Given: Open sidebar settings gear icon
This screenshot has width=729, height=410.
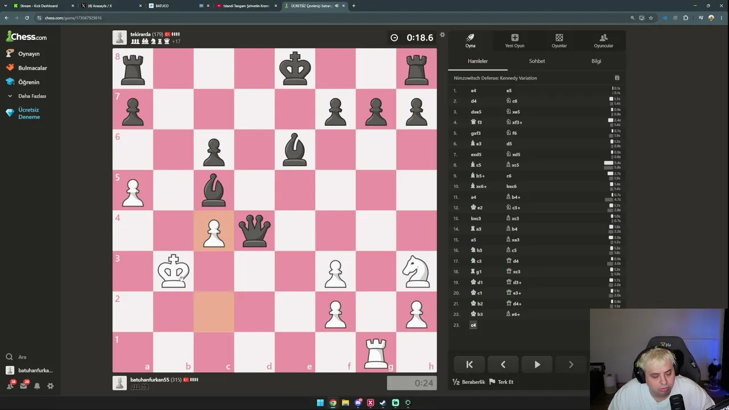Looking at the screenshot, I should coord(50,386).
